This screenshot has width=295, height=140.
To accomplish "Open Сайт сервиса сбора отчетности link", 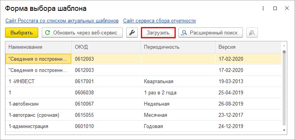I will pyautogui.click(x=159, y=21).
